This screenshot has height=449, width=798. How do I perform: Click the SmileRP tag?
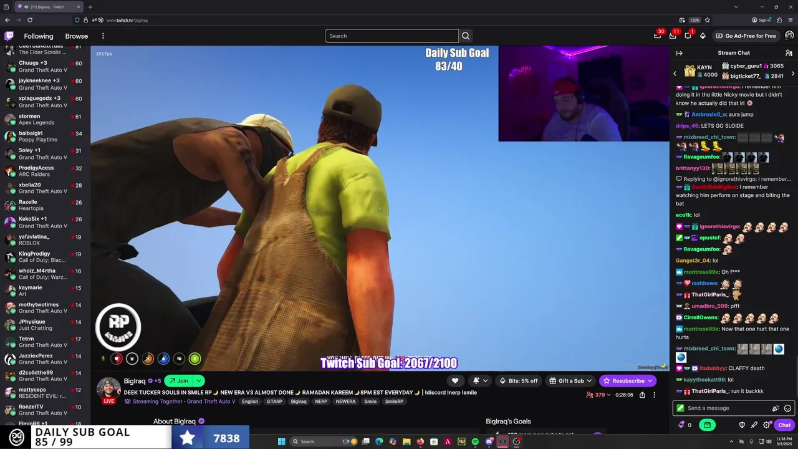394,402
